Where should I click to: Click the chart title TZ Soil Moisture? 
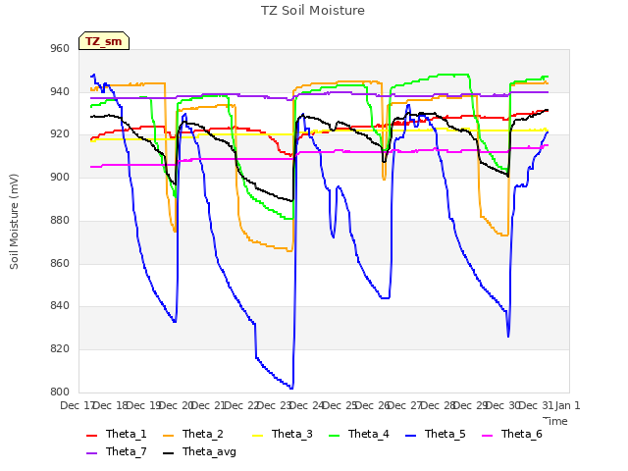click(x=313, y=11)
